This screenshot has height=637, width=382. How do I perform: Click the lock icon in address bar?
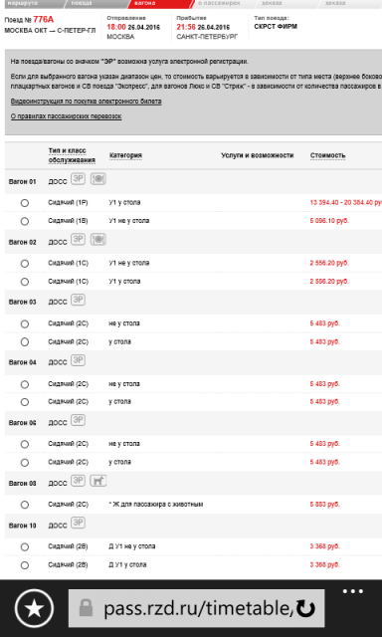point(86,608)
